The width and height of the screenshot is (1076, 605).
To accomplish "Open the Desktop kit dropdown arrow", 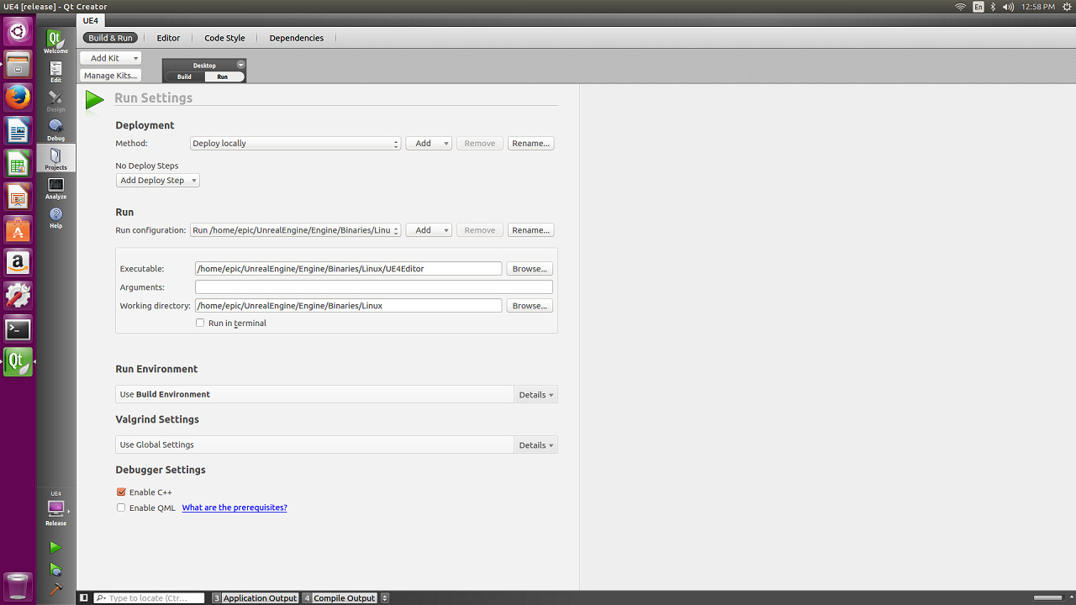I will click(x=240, y=65).
